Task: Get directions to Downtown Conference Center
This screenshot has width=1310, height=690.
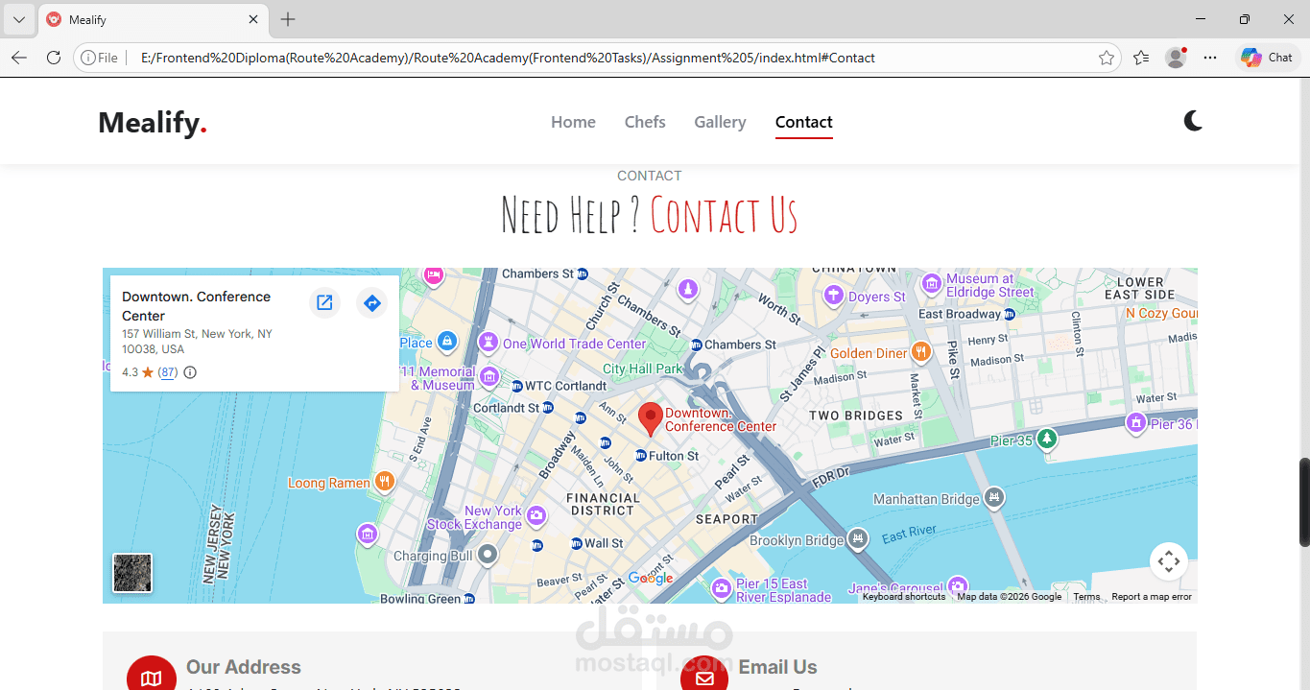Action: point(371,303)
